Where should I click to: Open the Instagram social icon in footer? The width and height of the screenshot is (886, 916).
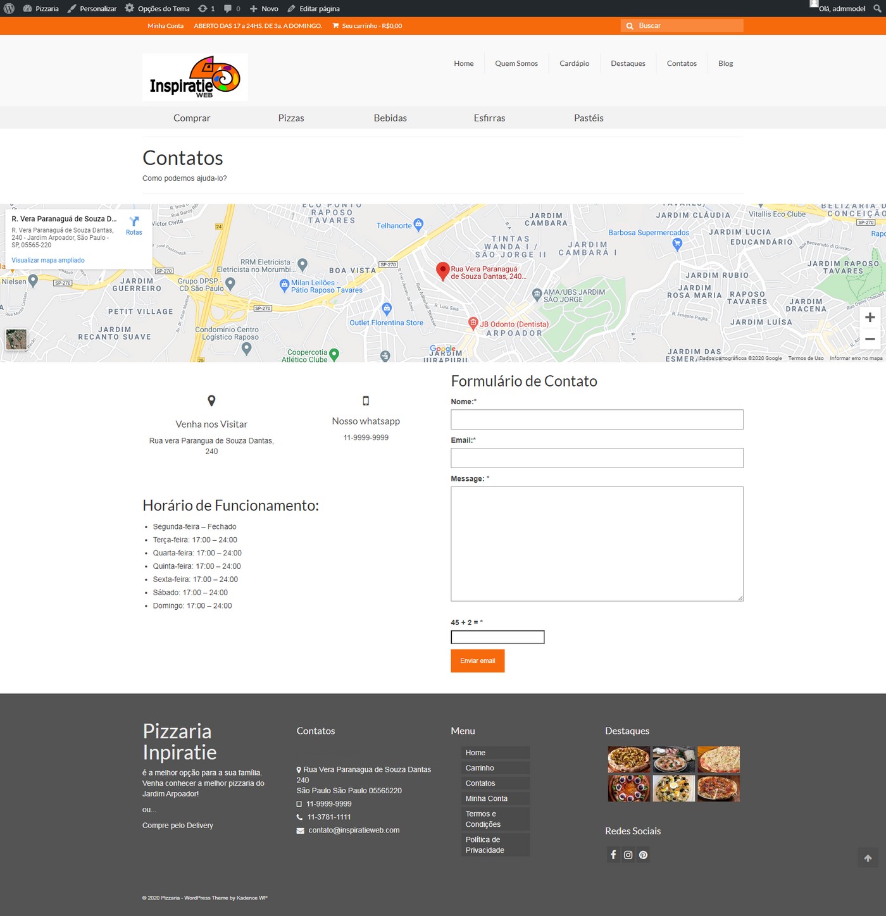(x=628, y=855)
